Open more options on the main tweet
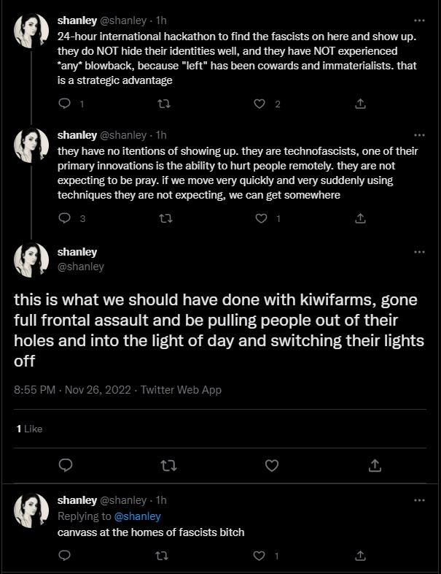Screen dimensions: 441x574 (419, 252)
